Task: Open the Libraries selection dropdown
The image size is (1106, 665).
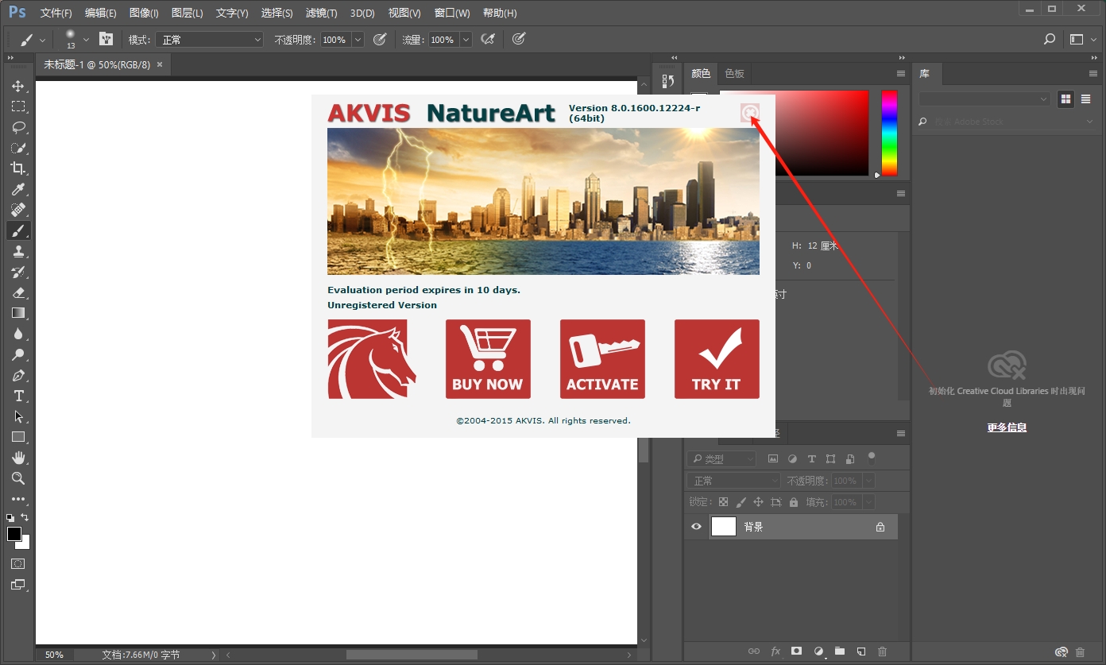Action: click(984, 99)
